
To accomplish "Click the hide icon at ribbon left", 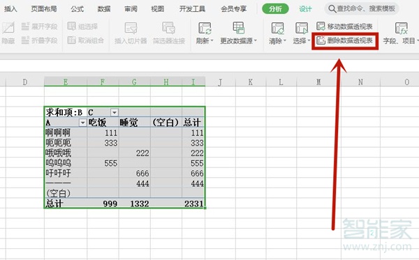I will (x=8, y=28).
